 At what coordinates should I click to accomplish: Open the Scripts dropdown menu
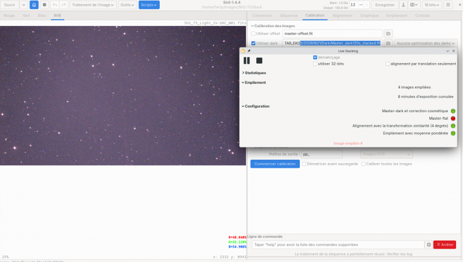point(149,5)
